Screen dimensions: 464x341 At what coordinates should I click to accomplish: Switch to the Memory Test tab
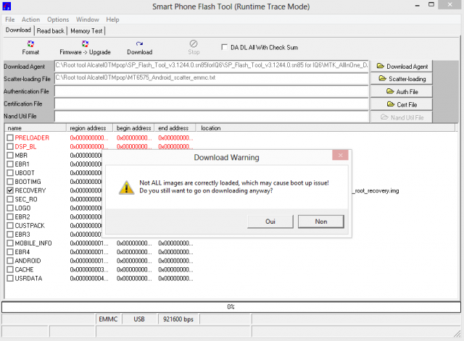point(86,30)
